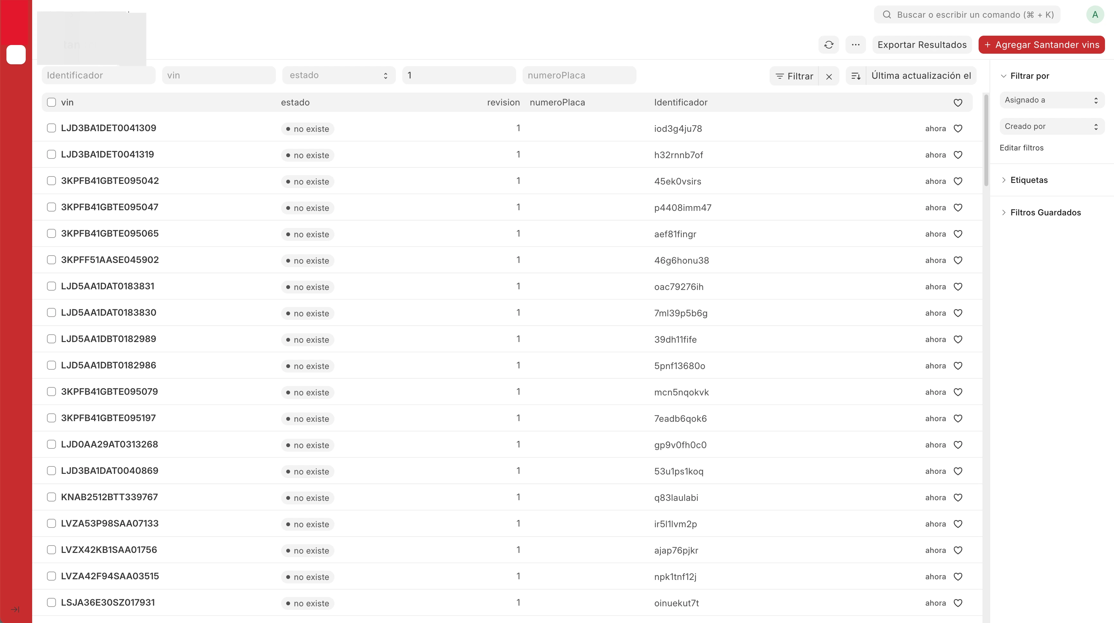Screen dimensions: 1114x623
Task: Click the numeroPlaca column header
Action: pyautogui.click(x=557, y=103)
